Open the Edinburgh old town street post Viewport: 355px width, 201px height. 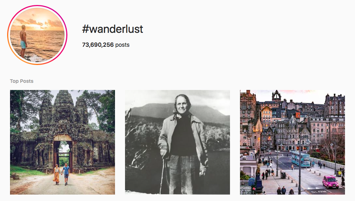(293, 142)
